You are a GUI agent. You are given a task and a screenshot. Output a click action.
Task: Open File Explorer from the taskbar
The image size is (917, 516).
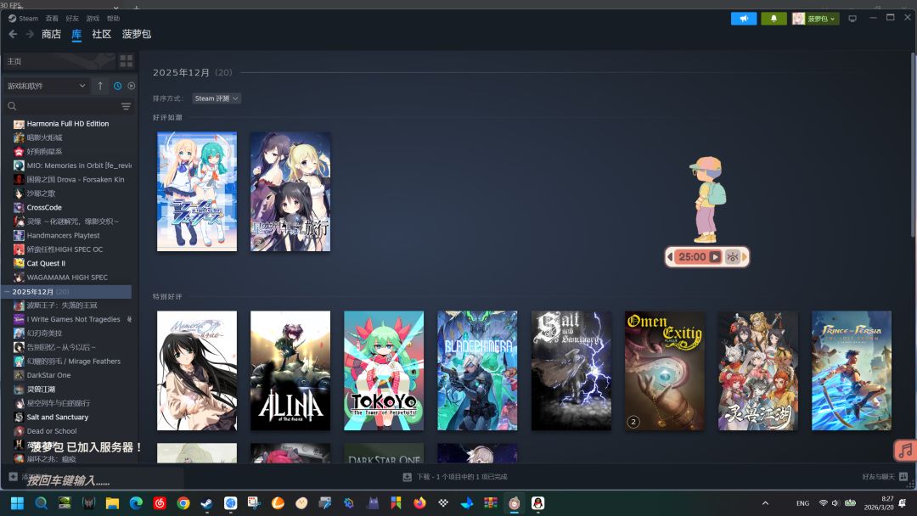(112, 503)
